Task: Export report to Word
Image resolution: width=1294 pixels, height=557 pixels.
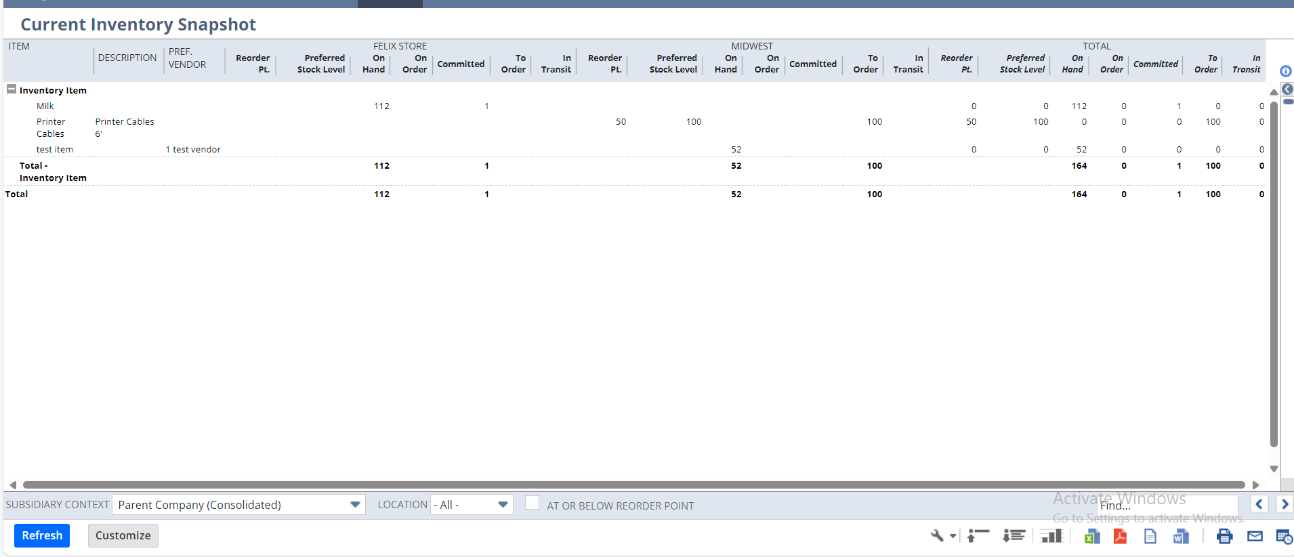Action: click(1181, 537)
